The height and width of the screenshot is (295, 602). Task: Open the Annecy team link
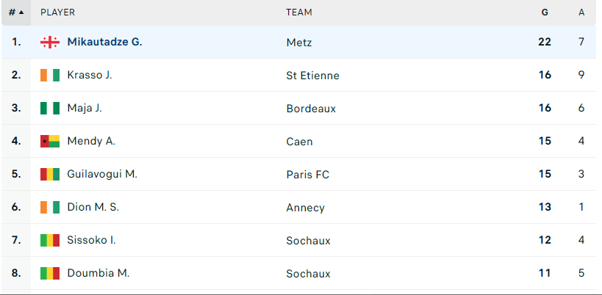coord(306,208)
